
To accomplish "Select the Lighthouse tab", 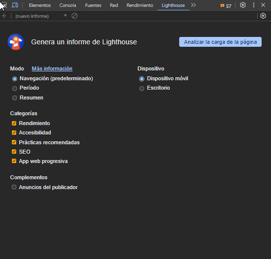I will pyautogui.click(x=173, y=5).
